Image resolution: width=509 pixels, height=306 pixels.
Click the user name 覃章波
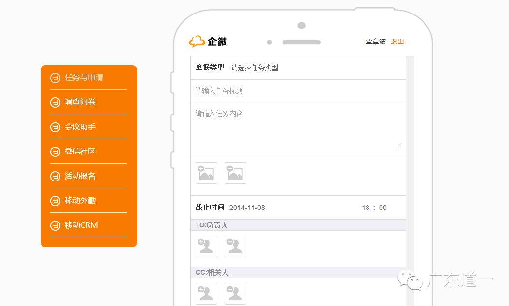pos(376,42)
